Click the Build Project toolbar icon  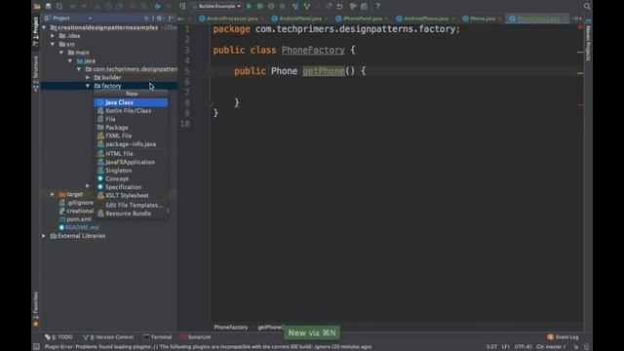(x=182, y=6)
